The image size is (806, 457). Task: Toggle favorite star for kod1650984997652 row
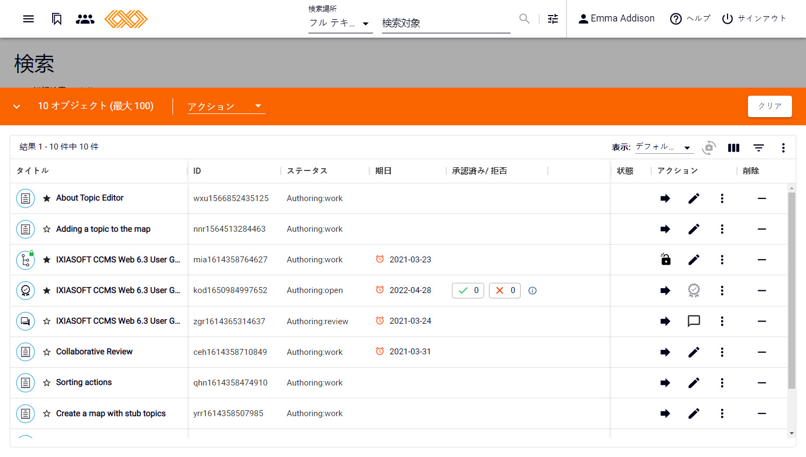point(47,290)
